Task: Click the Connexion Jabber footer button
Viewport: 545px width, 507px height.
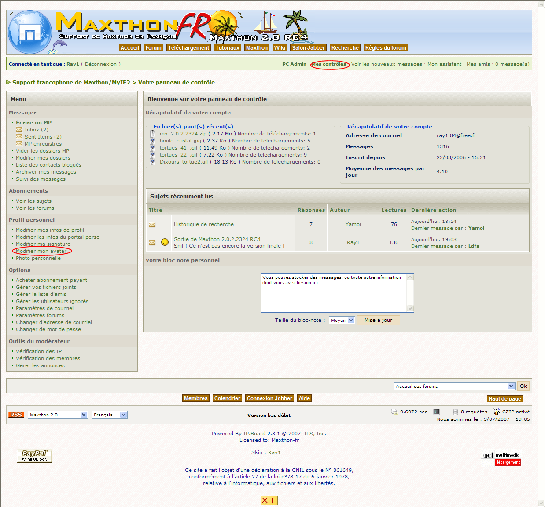Action: coord(269,398)
